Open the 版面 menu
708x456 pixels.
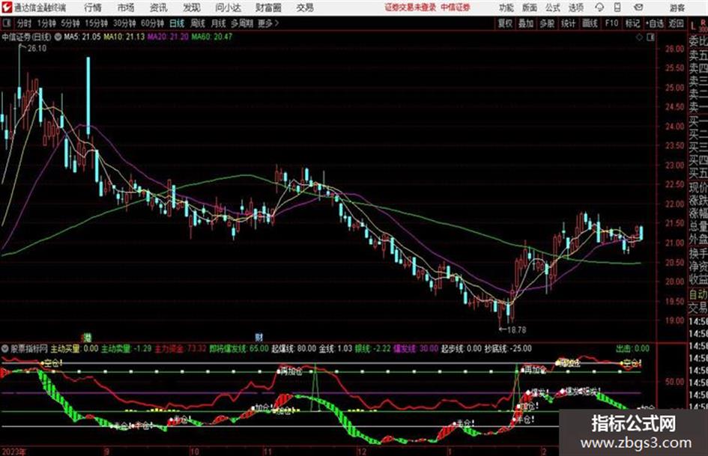[529, 7]
